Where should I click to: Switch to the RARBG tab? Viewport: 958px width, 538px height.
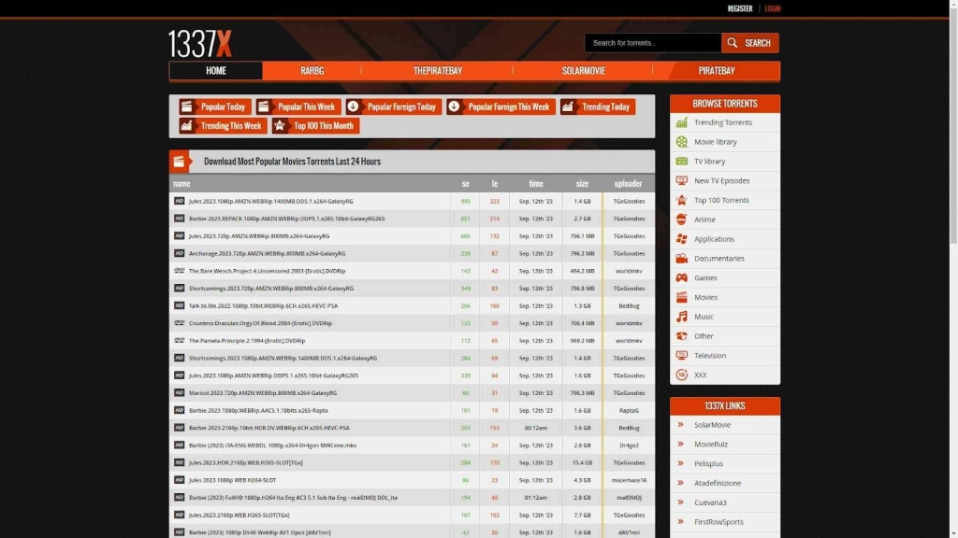coord(312,71)
